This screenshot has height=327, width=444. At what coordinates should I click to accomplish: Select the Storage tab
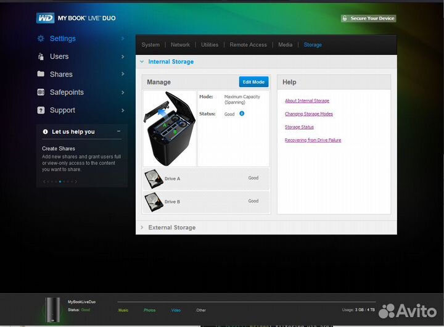tap(313, 45)
